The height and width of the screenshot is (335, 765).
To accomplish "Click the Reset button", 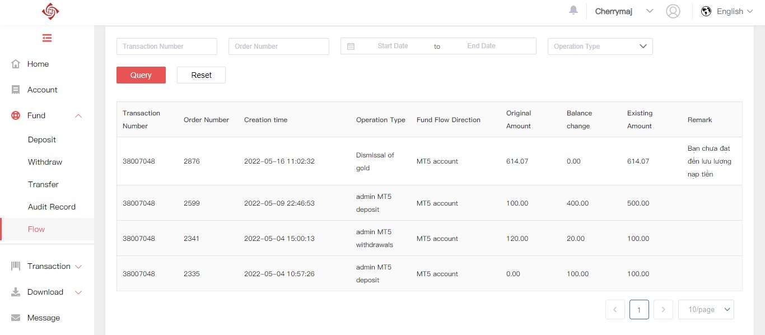I will (202, 75).
